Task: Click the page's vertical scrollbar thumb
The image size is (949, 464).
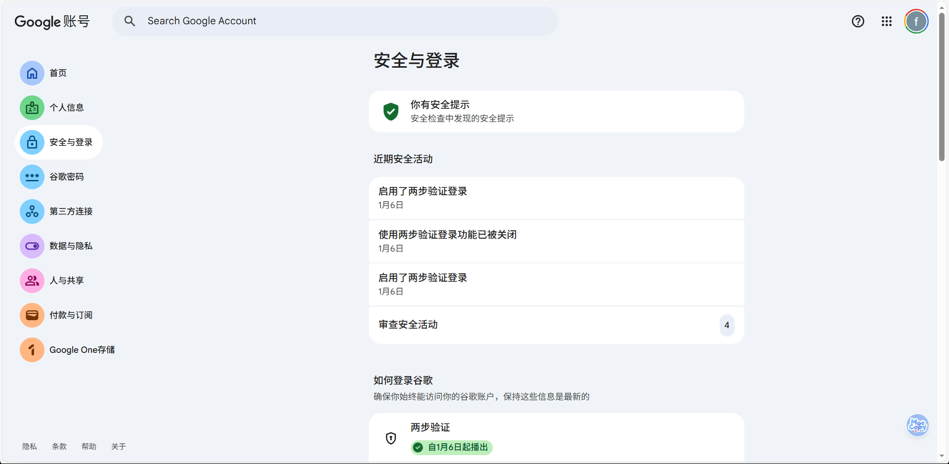Action: 942,86
